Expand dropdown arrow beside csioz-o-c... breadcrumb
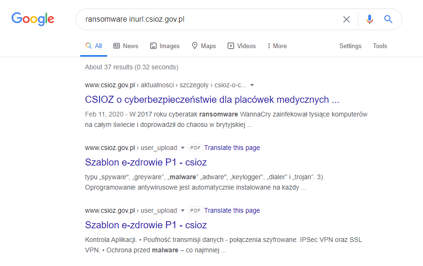The width and height of the screenshot is (423, 266). (x=252, y=85)
